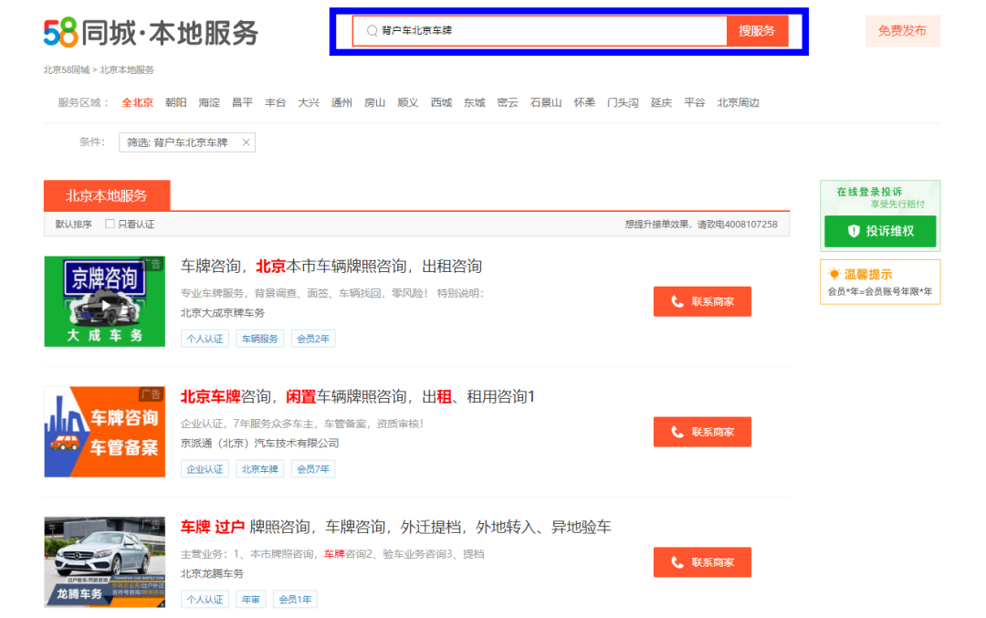Tick the 只看认证 checkbox
Image resolution: width=986 pixels, height=618 pixels.
tap(110, 224)
